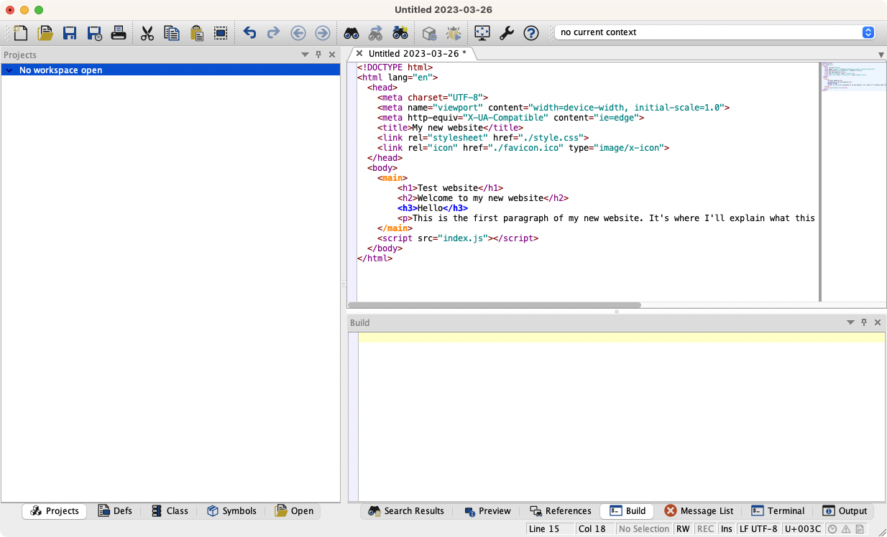
Task: Redo the last undone edit
Action: [x=274, y=32]
